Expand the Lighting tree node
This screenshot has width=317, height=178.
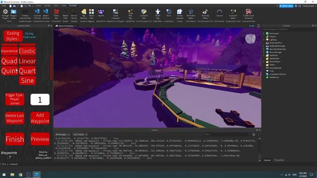pos(264,40)
